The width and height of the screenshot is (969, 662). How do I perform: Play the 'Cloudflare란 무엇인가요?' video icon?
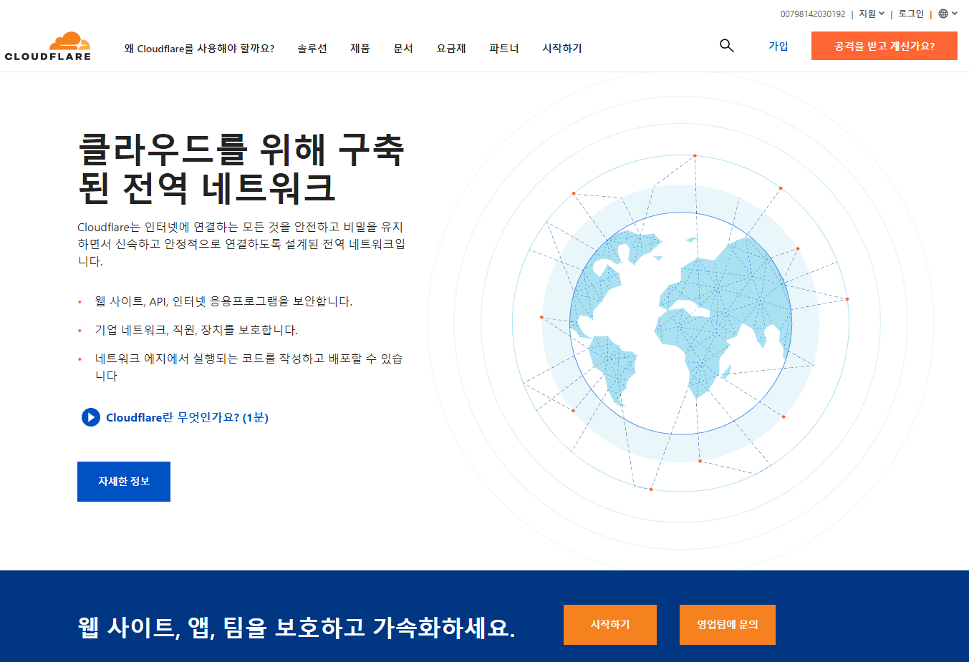pos(91,417)
